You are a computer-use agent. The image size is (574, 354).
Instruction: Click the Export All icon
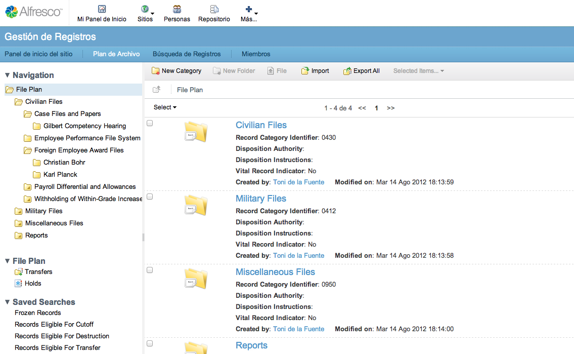(347, 71)
